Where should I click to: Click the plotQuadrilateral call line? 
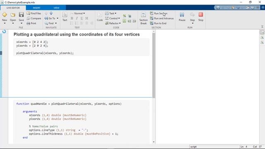pyautogui.click(x=45, y=53)
